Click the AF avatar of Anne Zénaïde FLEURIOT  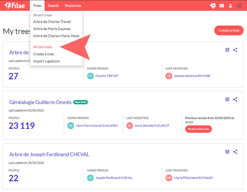point(130,126)
